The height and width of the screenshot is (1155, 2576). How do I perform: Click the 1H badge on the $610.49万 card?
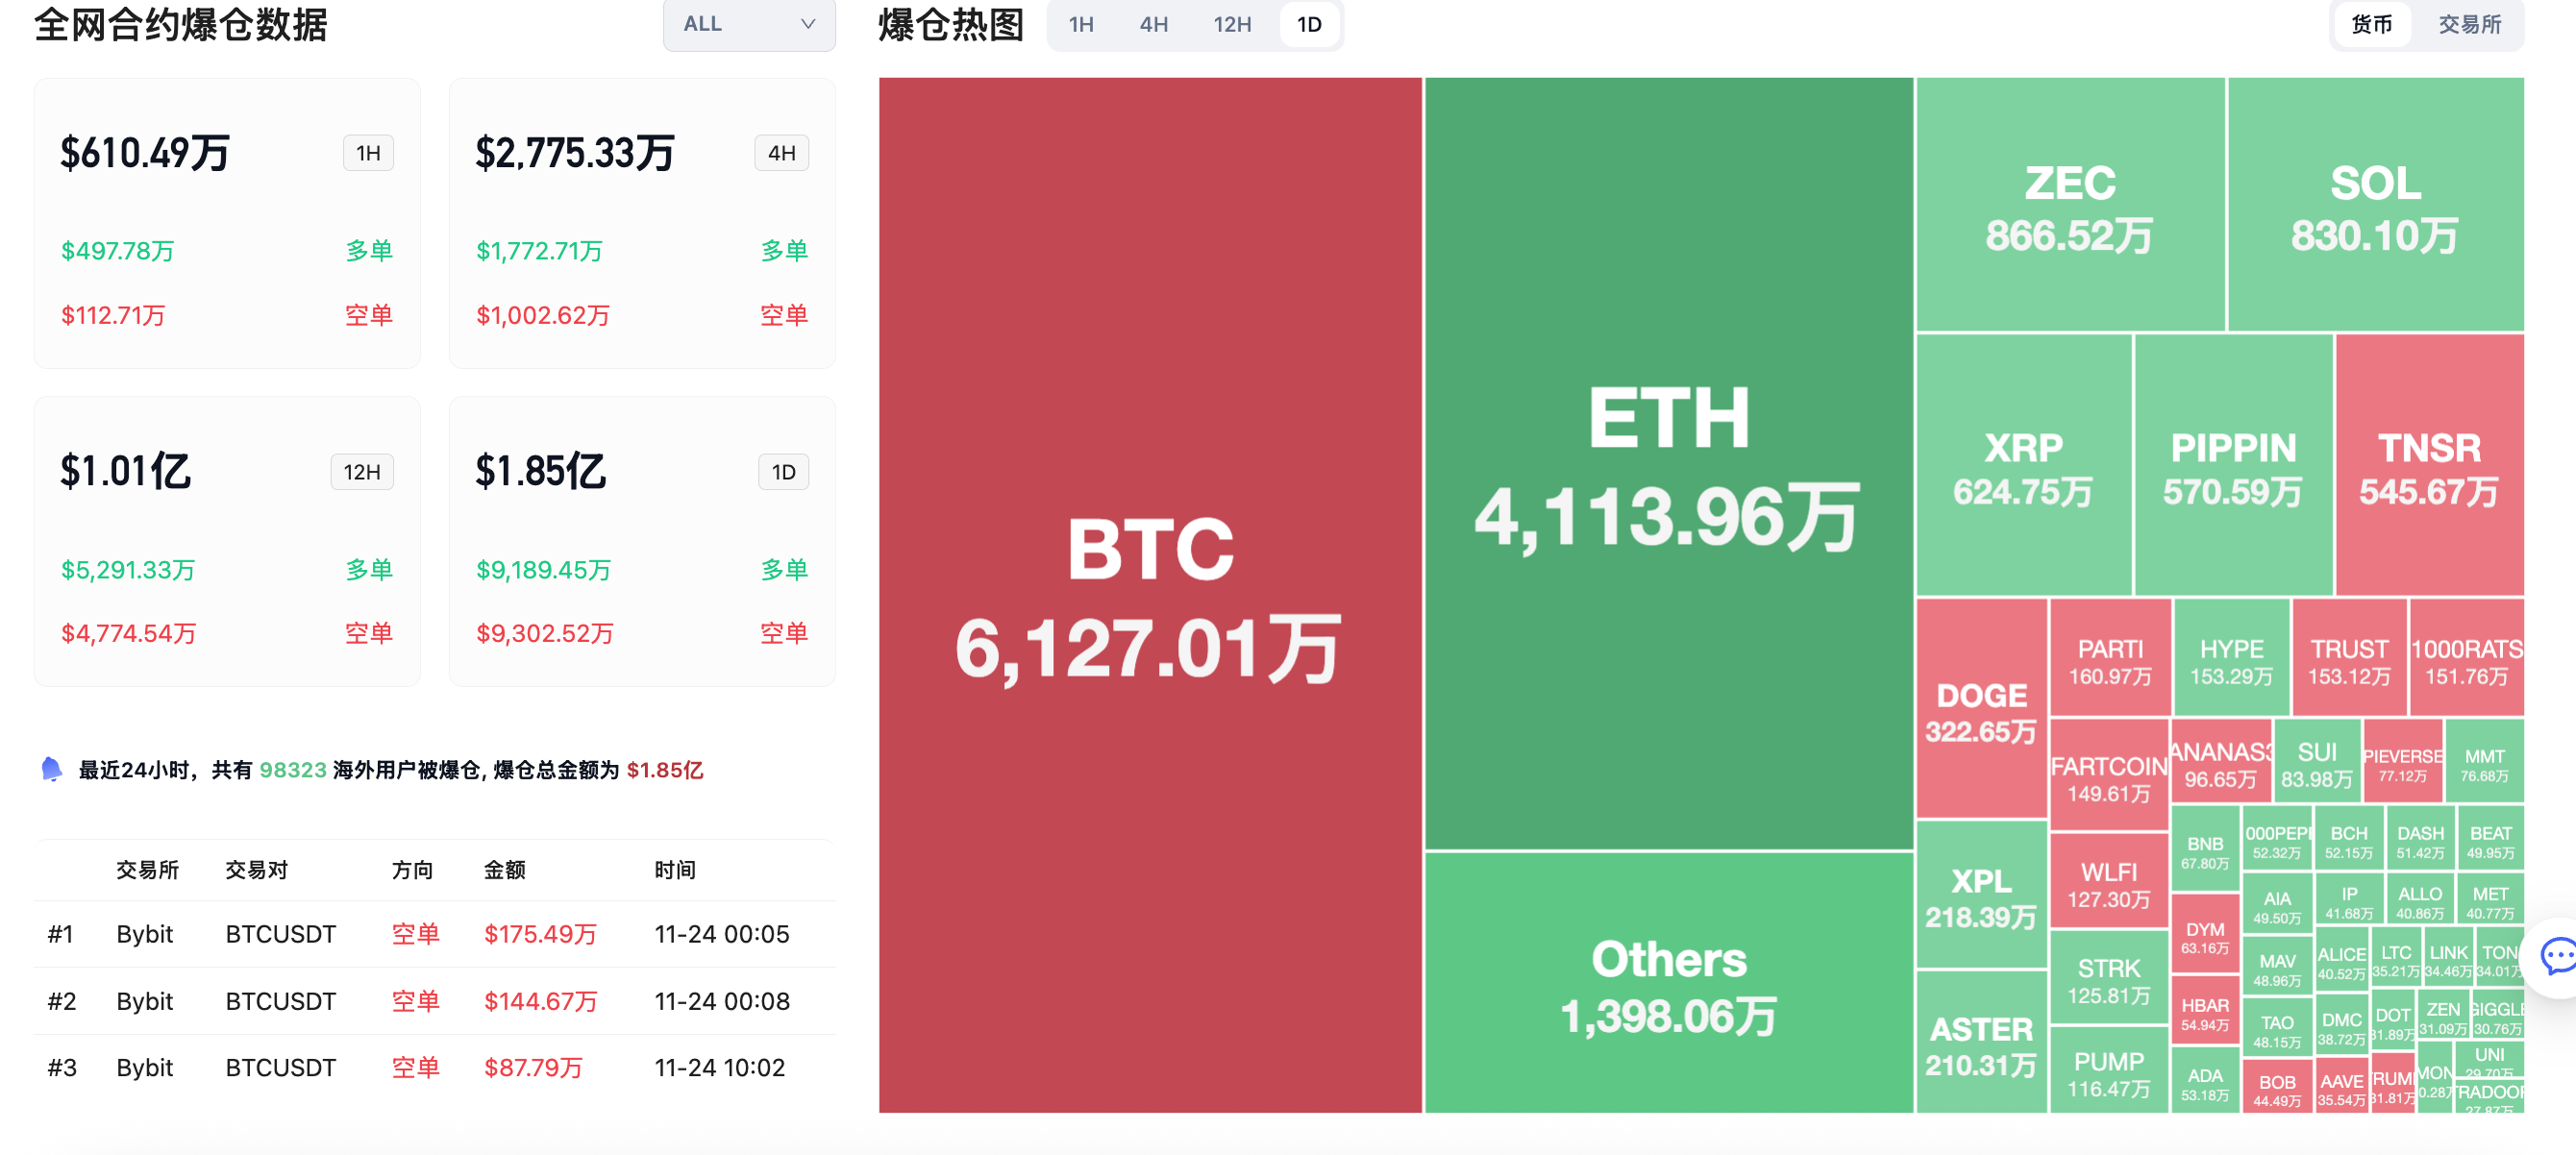368,153
